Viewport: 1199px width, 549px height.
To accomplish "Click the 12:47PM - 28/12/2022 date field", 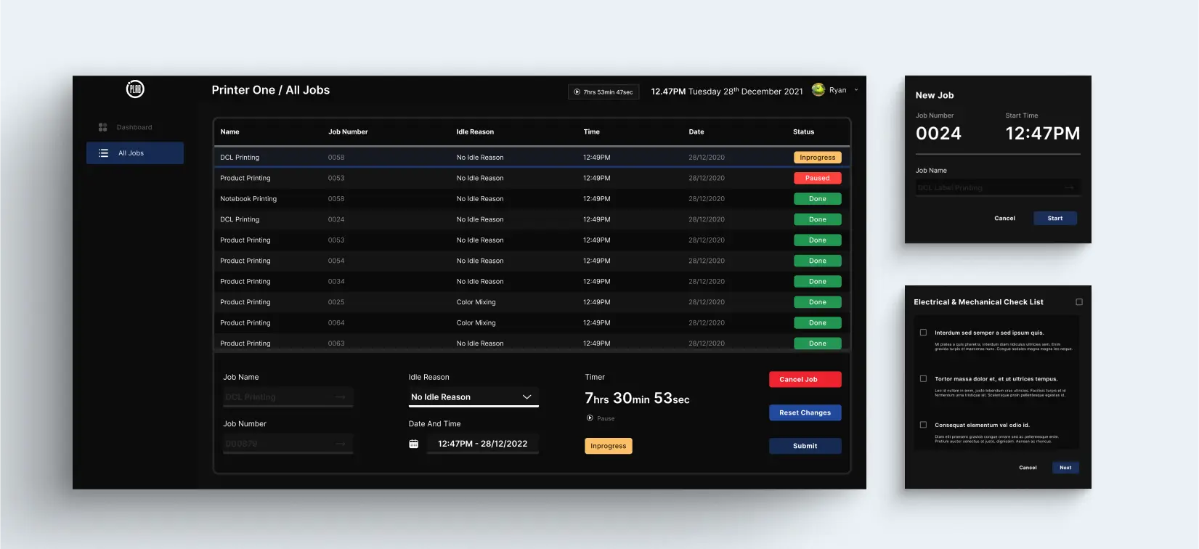I will coord(482,444).
